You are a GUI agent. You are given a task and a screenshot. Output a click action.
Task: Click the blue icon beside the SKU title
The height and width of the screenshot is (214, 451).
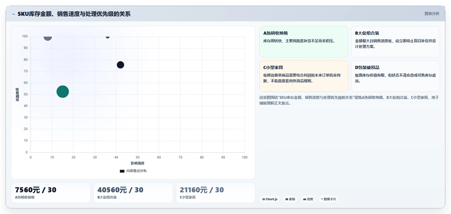click(x=13, y=14)
